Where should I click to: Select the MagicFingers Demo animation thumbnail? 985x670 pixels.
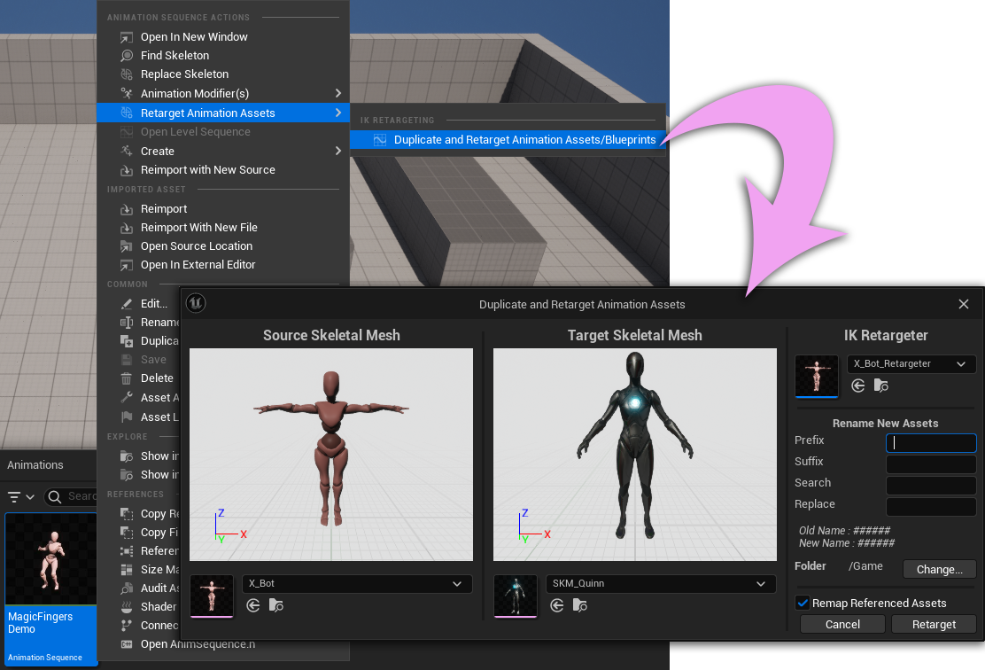pyautogui.click(x=50, y=559)
